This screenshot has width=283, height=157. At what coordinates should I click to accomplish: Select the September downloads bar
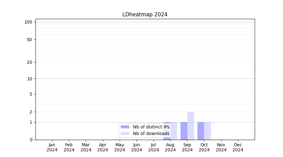click(x=191, y=126)
